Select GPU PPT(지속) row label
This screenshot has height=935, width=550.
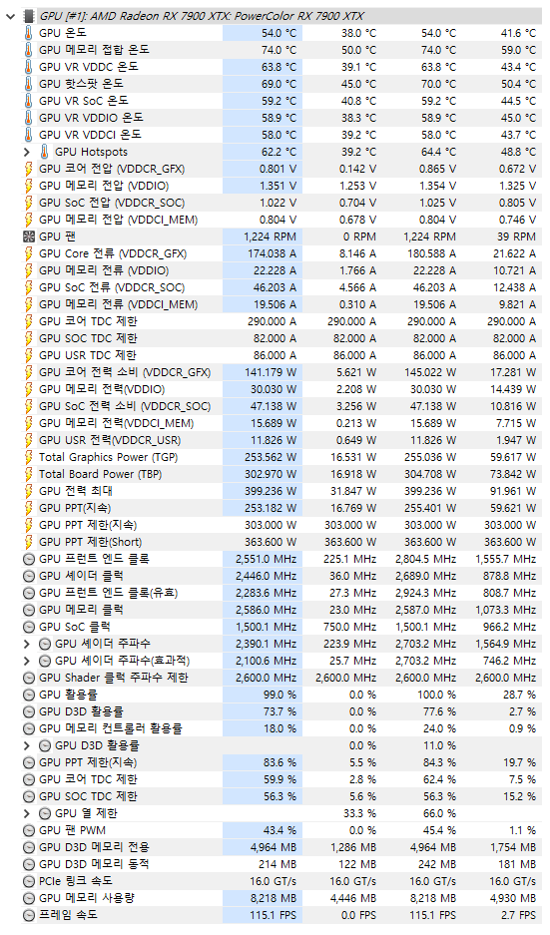pyautogui.click(x=75, y=508)
